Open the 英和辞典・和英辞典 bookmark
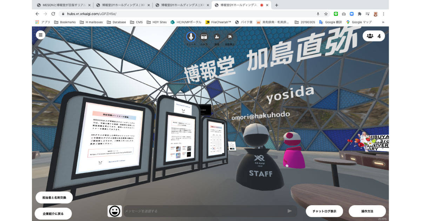 click(273, 22)
